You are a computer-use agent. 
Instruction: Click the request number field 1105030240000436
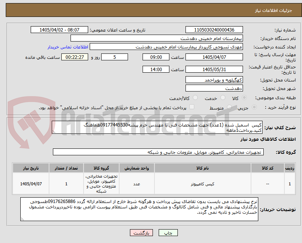click(x=214, y=30)
